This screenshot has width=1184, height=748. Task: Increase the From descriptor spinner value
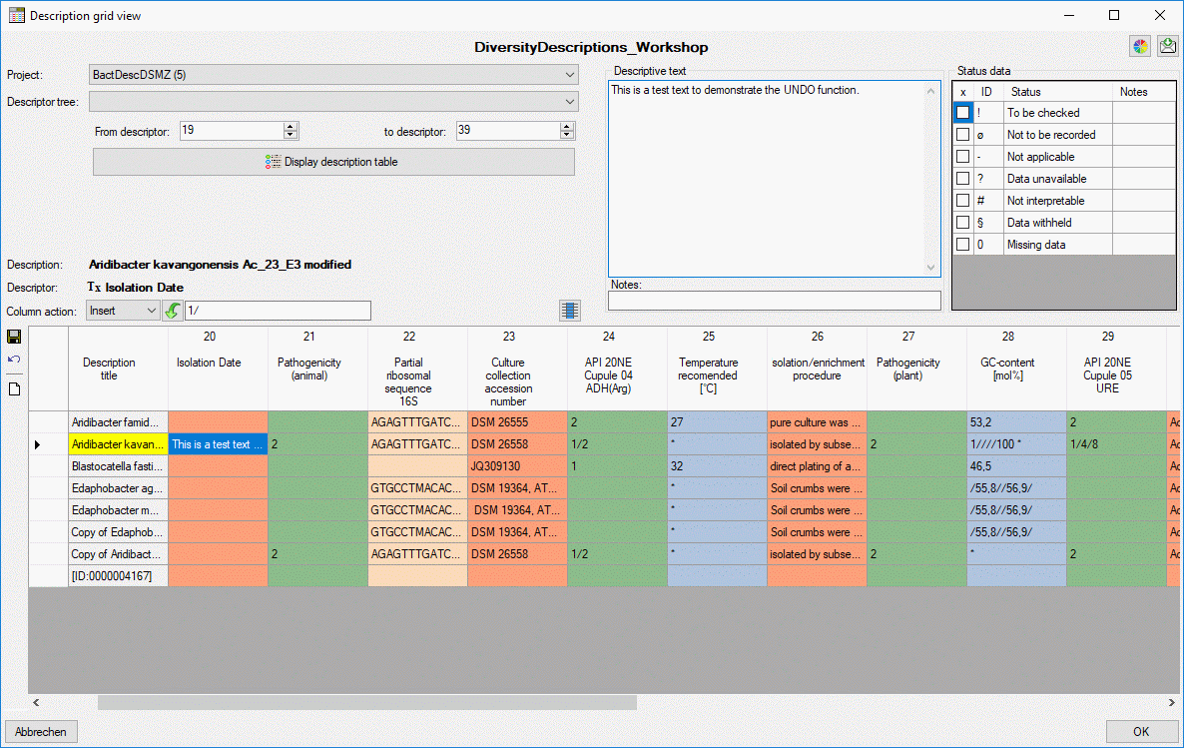pos(291,126)
